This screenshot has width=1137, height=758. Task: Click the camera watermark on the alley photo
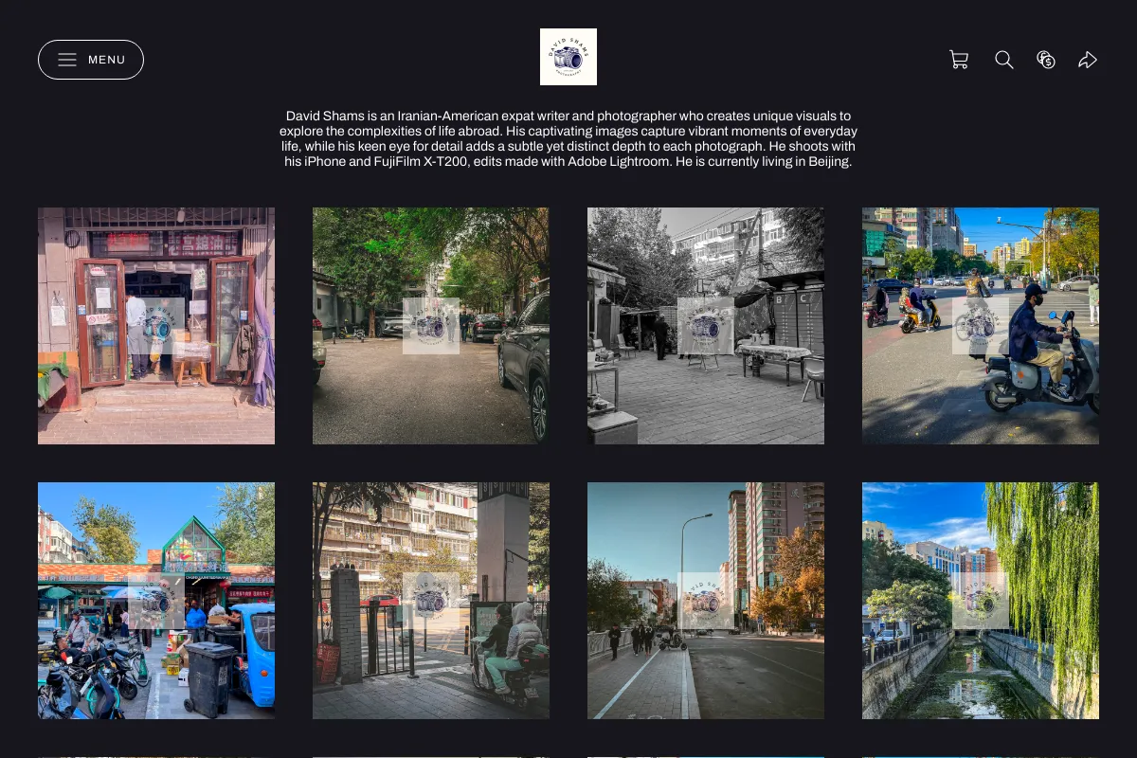pyautogui.click(x=431, y=326)
